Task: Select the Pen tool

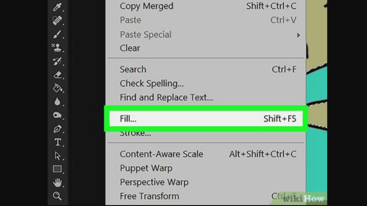Action: [57, 129]
